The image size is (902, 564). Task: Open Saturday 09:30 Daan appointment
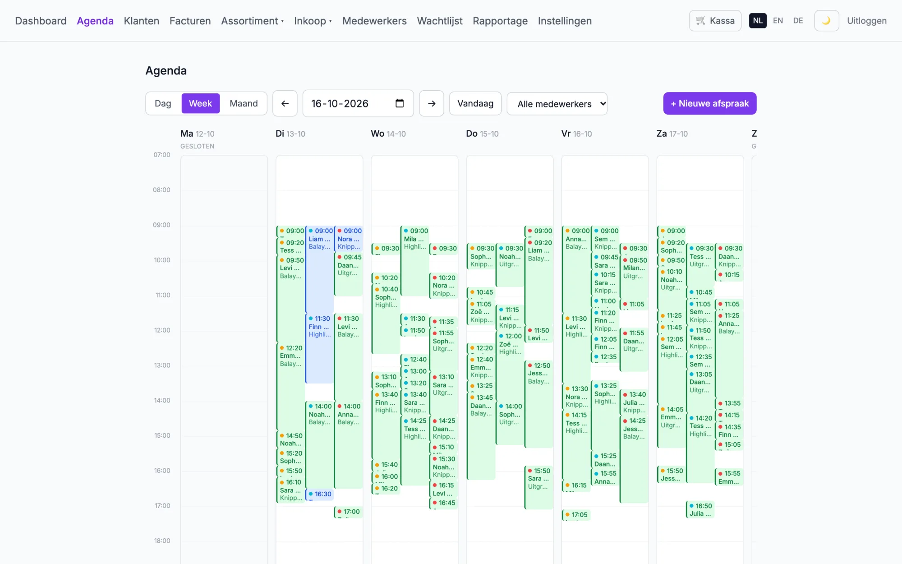[730, 256]
